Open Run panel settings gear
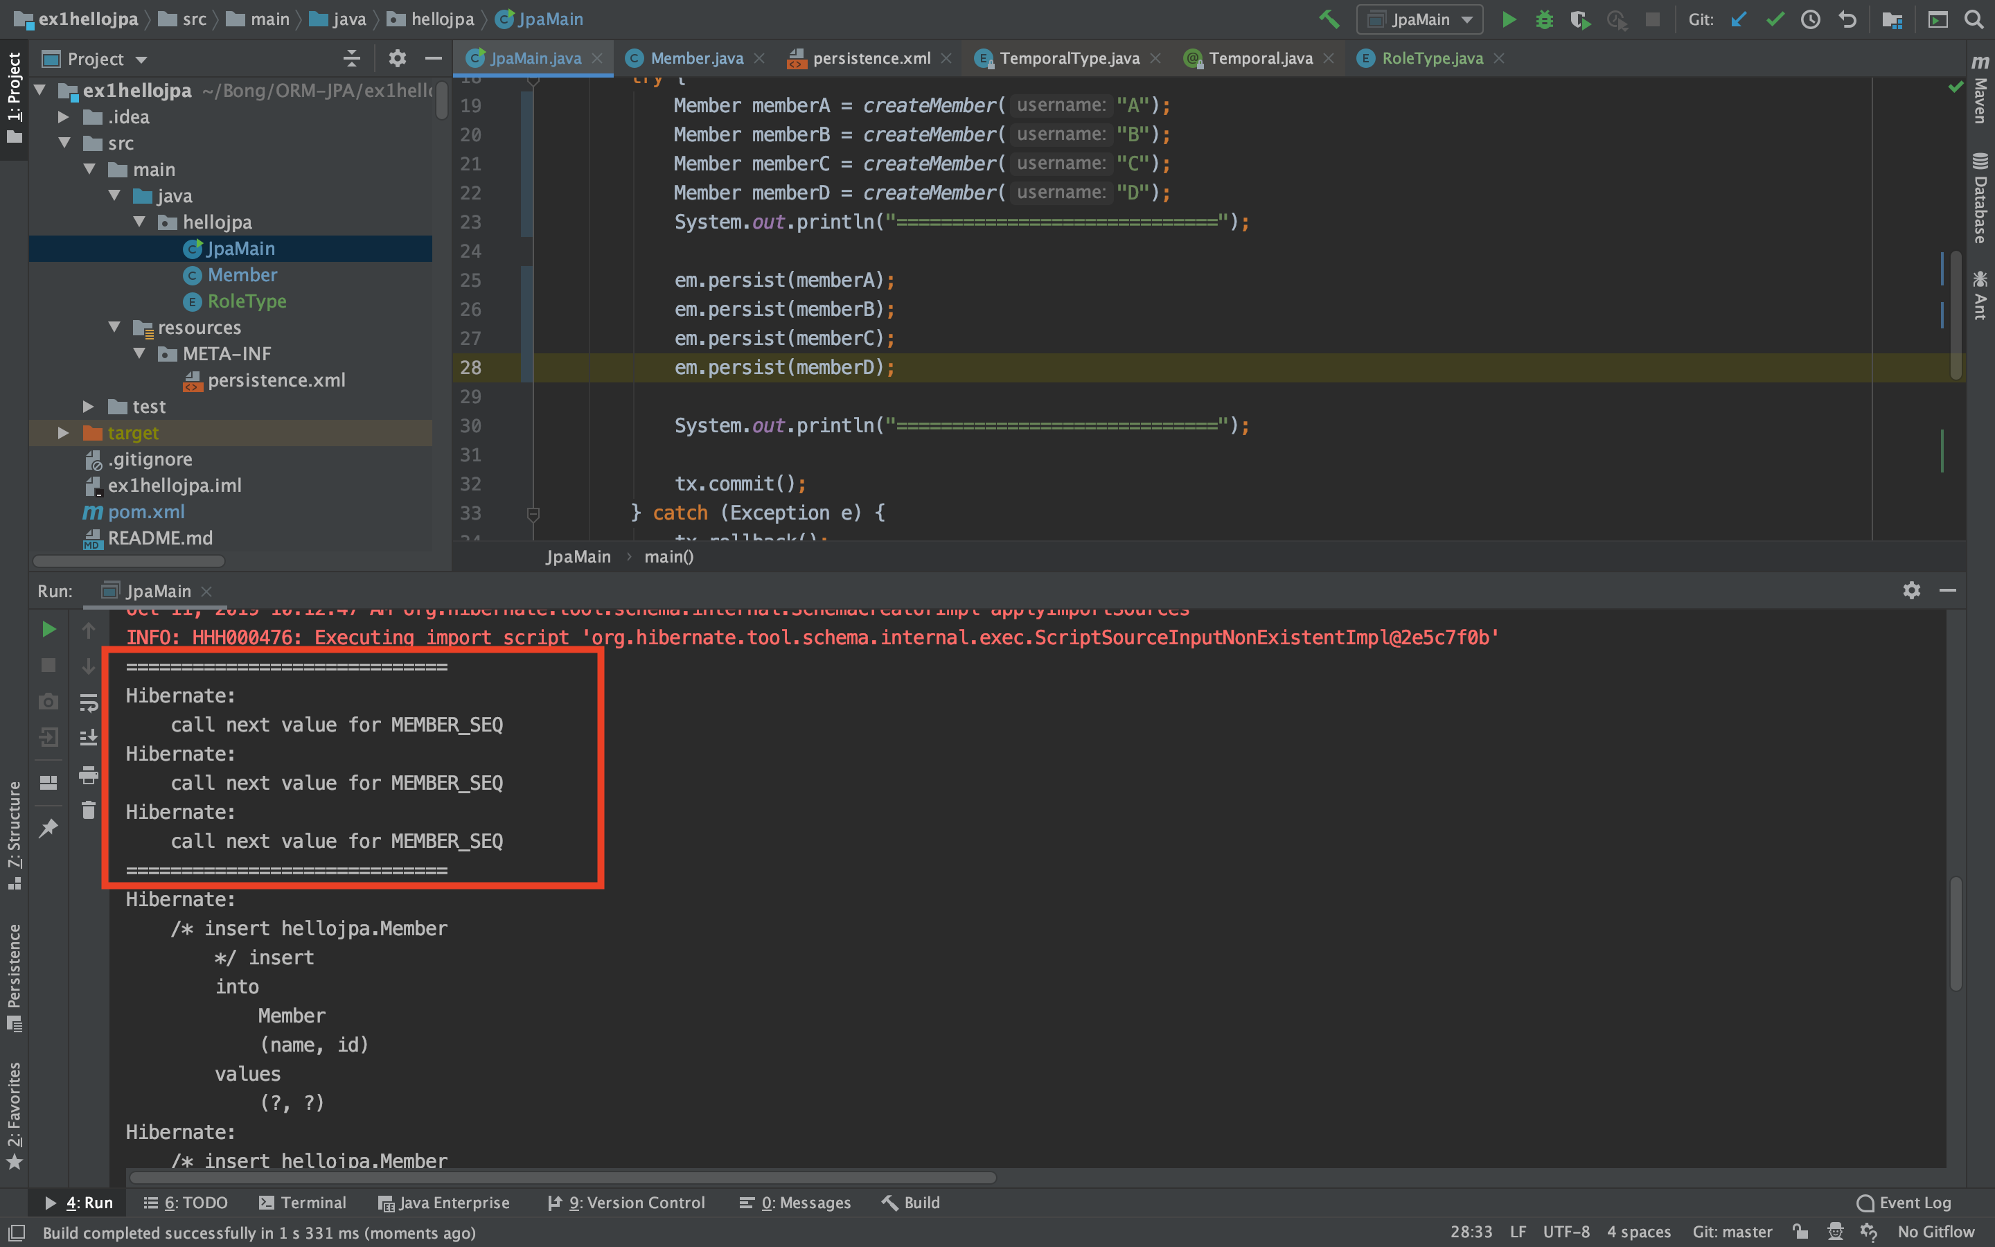The width and height of the screenshot is (1995, 1247). pyautogui.click(x=1911, y=590)
